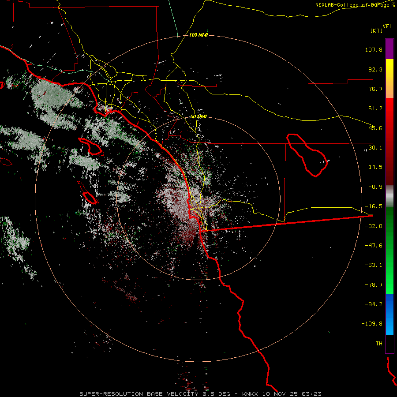Screen dimensions: 397x397
Task: Click the blue segment of the color bar
Action: click(390, 315)
